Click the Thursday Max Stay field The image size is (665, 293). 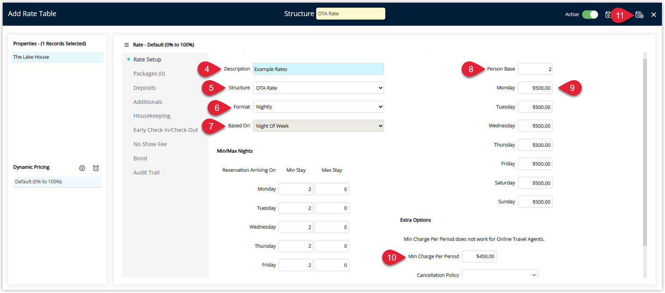tap(332, 246)
